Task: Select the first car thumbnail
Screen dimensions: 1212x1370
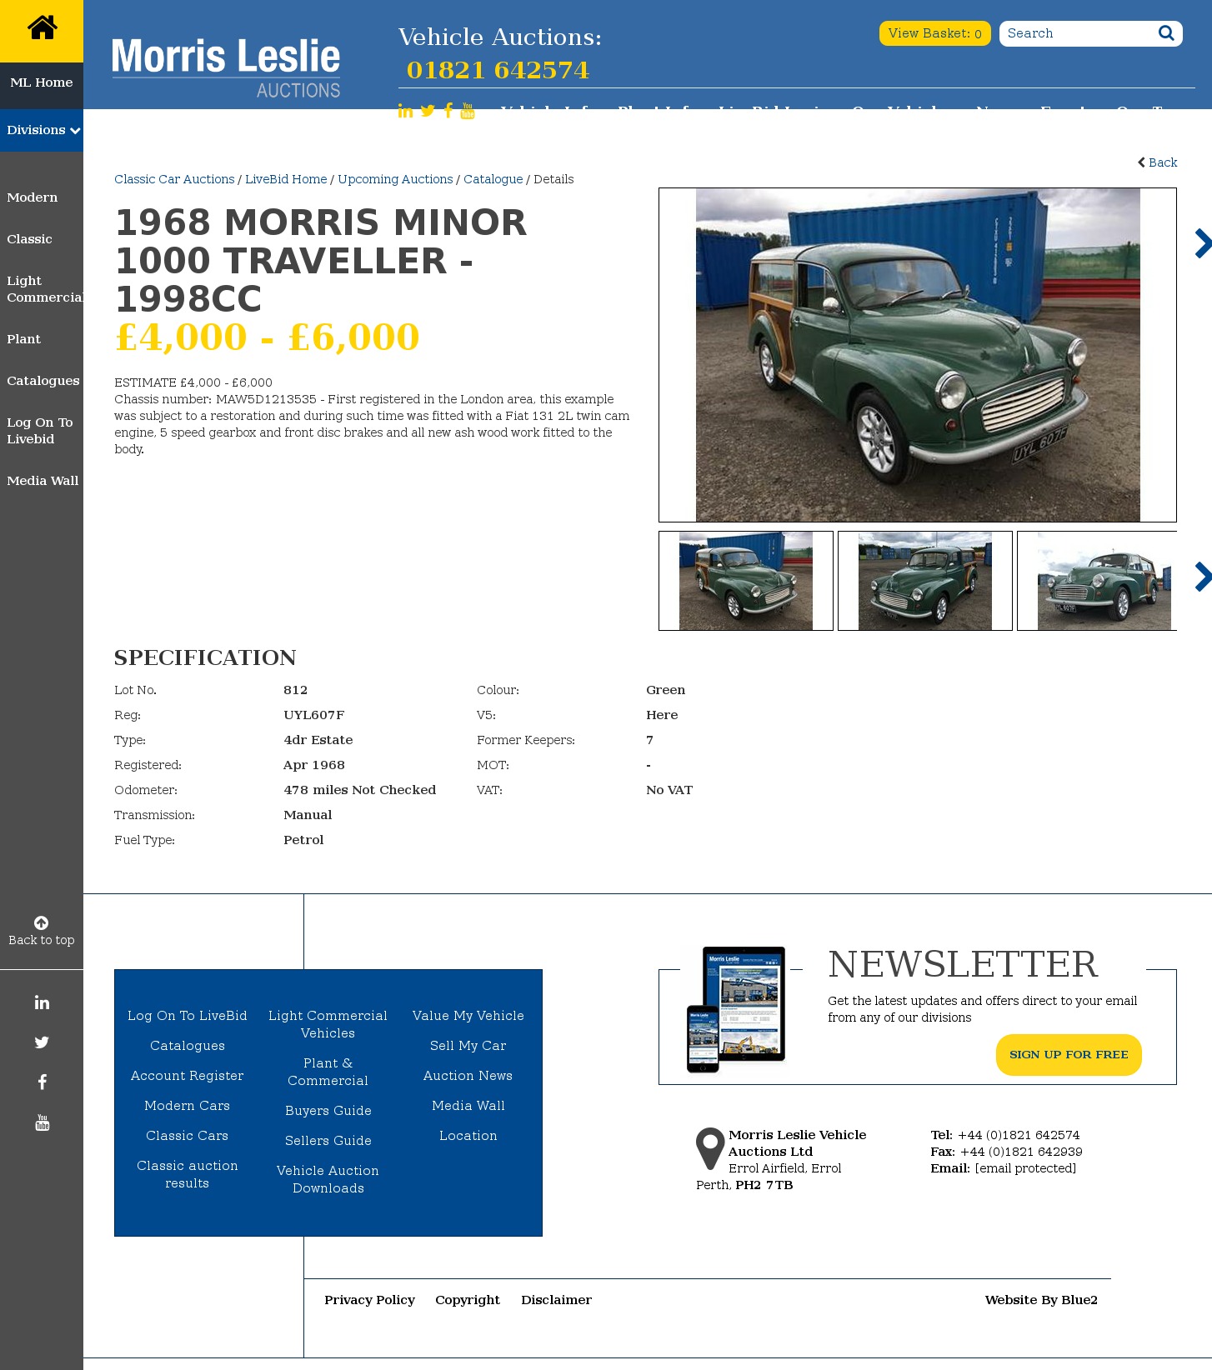Action: 746,581
